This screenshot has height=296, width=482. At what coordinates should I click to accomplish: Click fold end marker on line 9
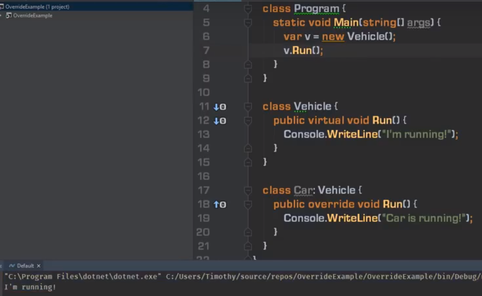(x=248, y=78)
